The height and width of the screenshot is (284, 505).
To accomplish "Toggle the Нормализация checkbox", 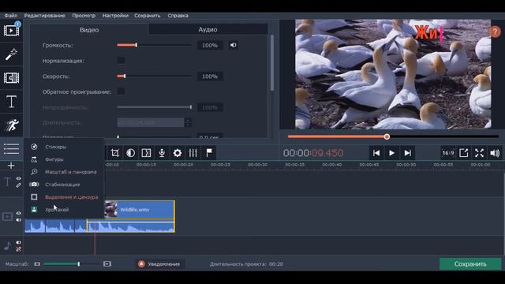I will [121, 60].
